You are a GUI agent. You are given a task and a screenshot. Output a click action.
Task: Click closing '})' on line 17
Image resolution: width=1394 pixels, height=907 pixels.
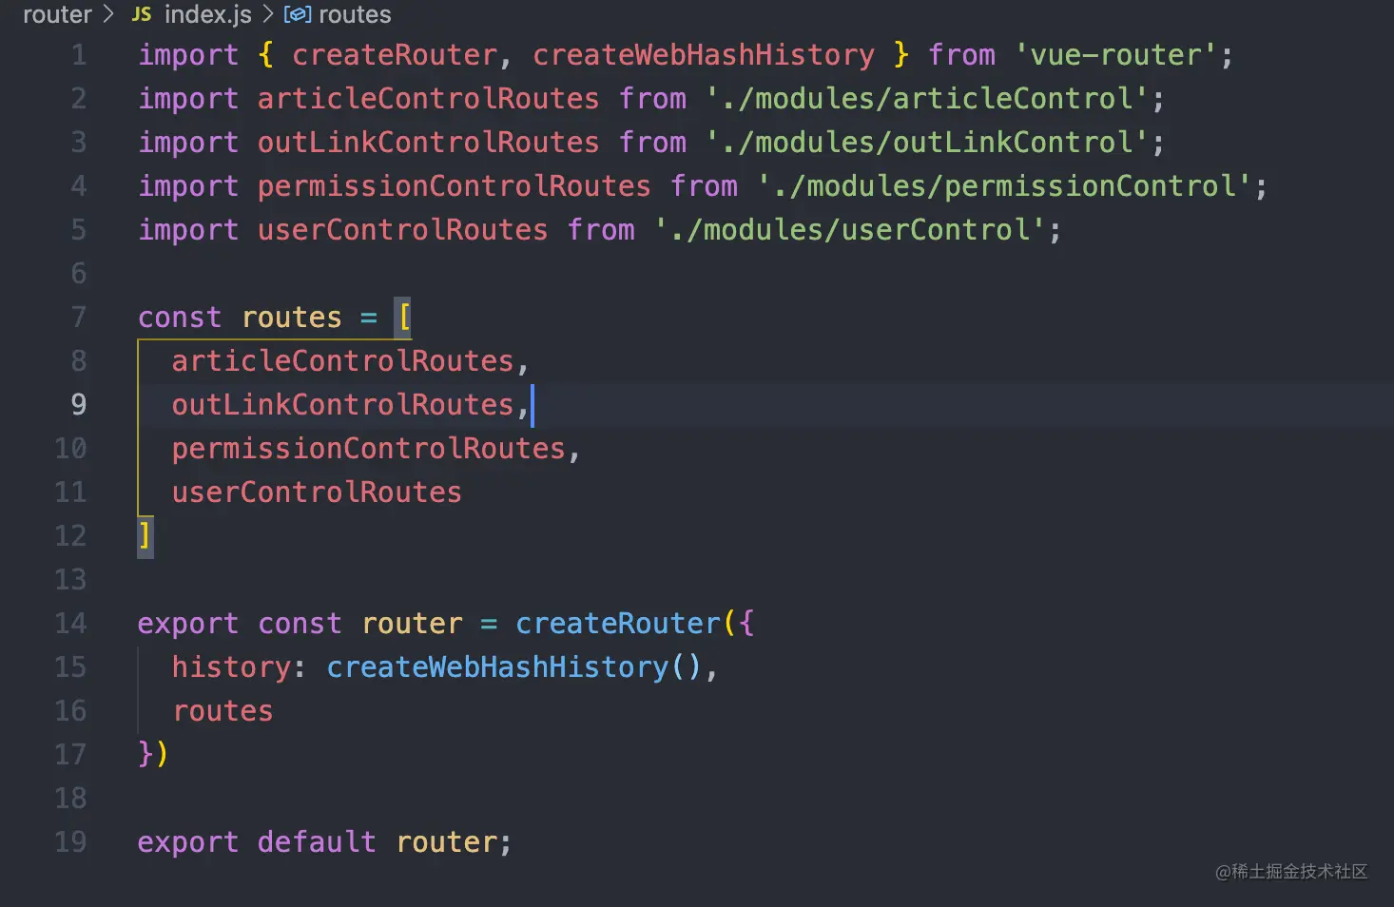pos(154,755)
